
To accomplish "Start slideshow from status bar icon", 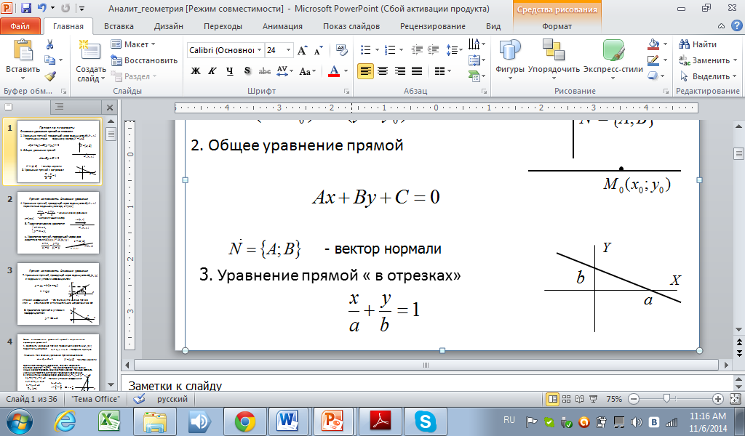I will (x=594, y=399).
